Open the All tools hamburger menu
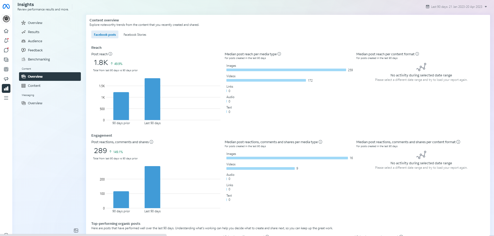The height and width of the screenshot is (236, 494). [6, 98]
